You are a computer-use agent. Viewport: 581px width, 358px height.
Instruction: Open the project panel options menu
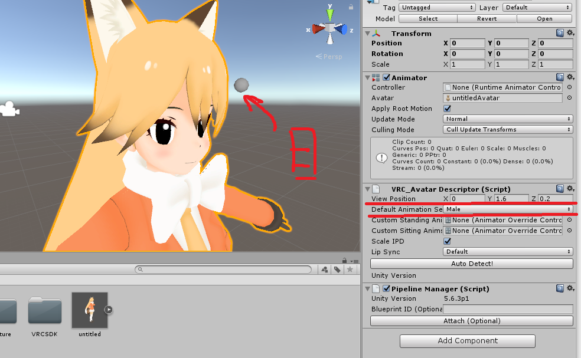click(355, 261)
